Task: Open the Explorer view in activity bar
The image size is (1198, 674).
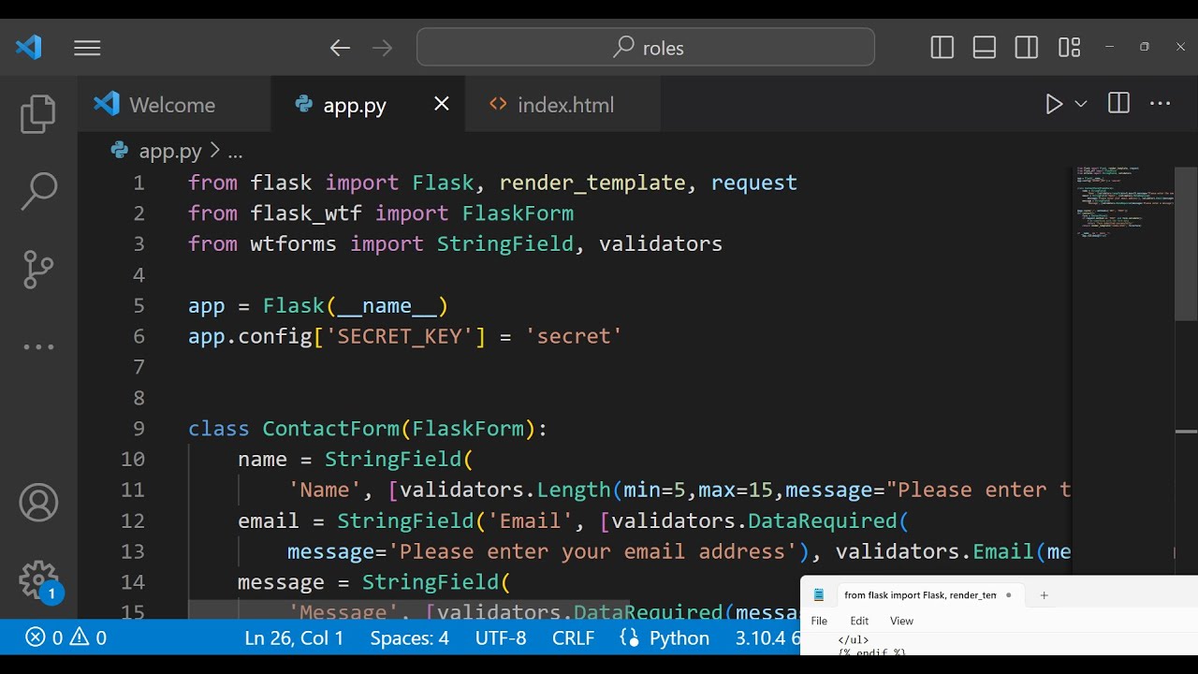Action: tap(38, 114)
